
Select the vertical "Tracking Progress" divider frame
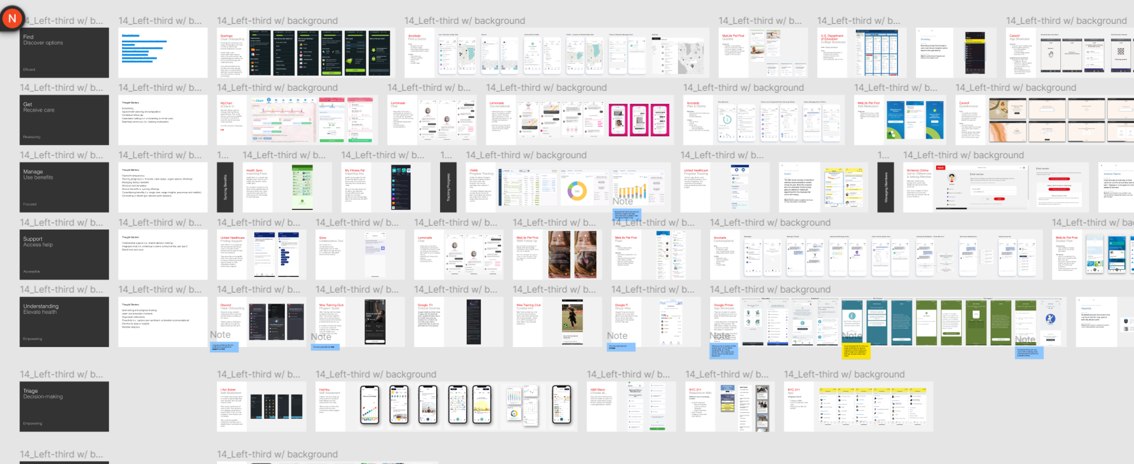pos(448,188)
